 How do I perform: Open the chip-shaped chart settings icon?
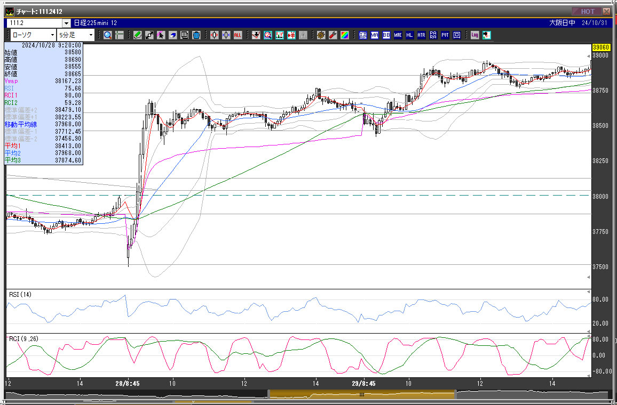point(321,35)
